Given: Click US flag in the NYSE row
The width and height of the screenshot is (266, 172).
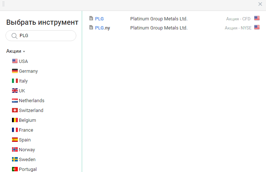Looking at the screenshot, I should [x=257, y=27].
